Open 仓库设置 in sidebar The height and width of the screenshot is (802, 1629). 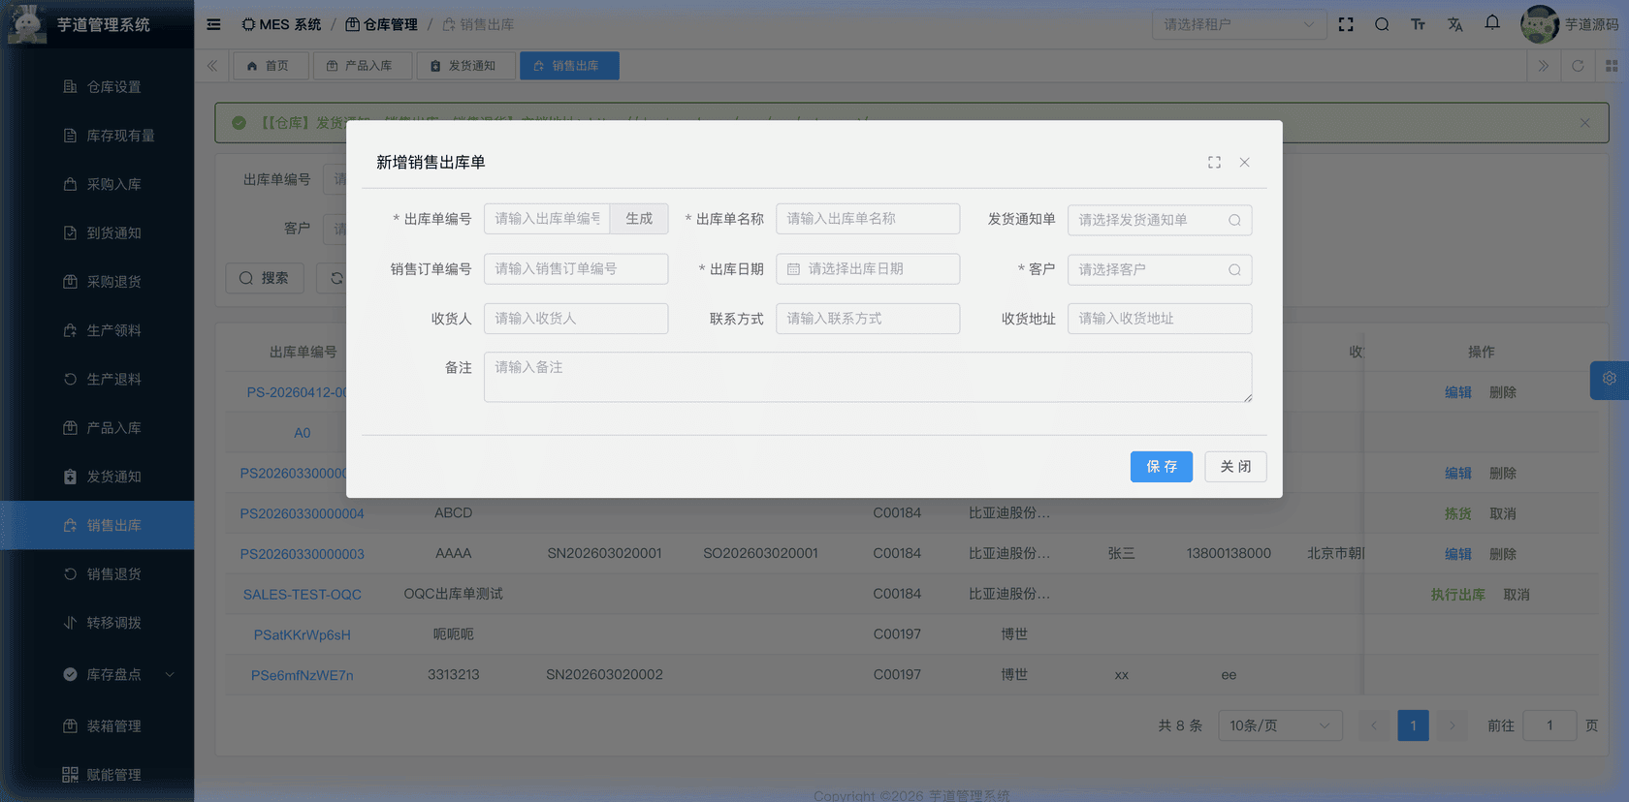click(97, 87)
